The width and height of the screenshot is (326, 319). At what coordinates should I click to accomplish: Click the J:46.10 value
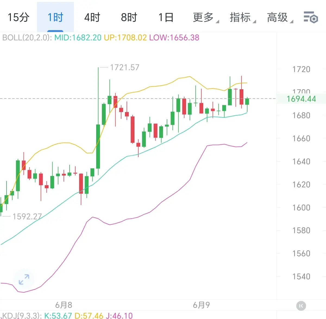(x=119, y=315)
